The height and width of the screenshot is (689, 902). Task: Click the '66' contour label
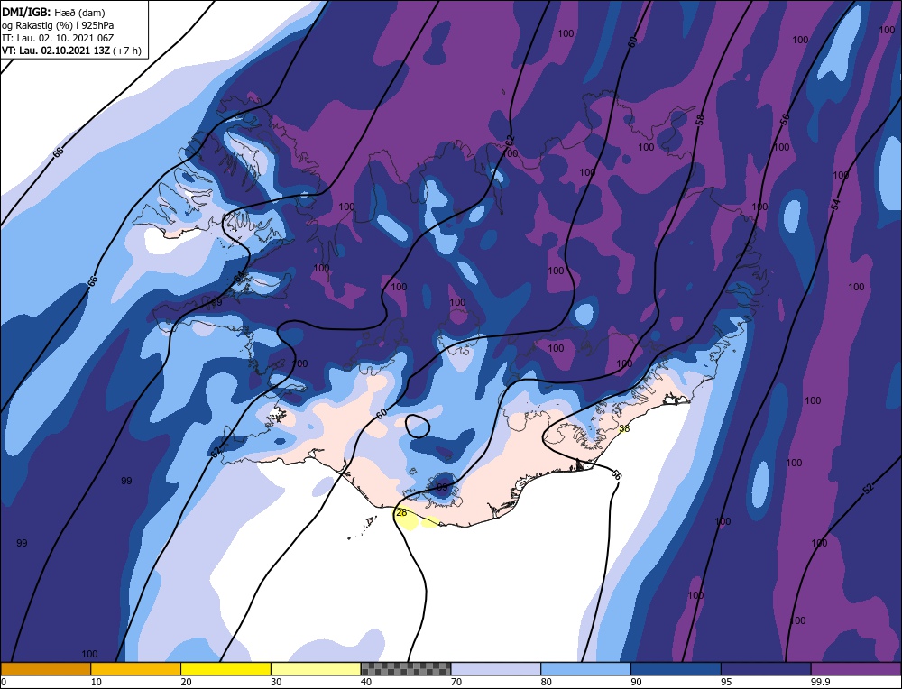click(x=93, y=281)
